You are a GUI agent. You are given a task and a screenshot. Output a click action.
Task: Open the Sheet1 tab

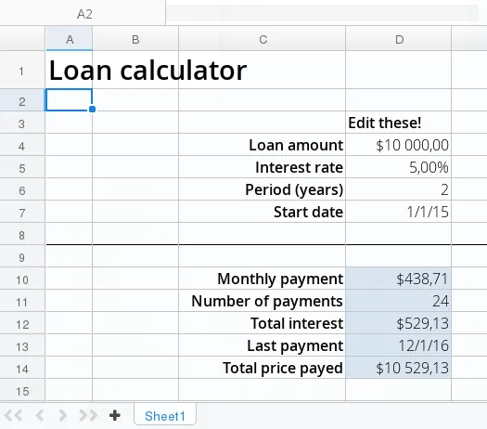pos(165,416)
